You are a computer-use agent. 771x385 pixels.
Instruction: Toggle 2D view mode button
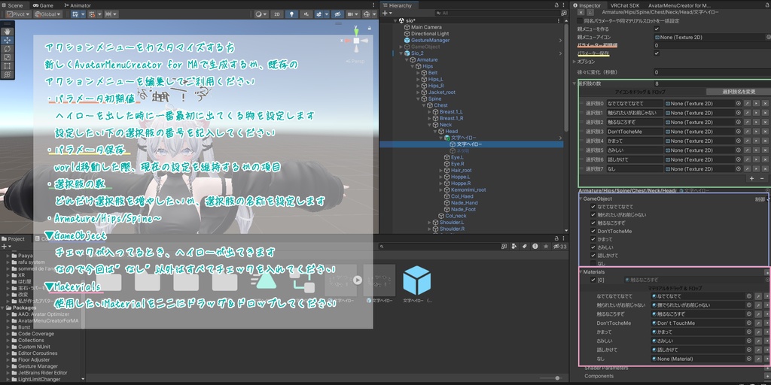point(277,14)
